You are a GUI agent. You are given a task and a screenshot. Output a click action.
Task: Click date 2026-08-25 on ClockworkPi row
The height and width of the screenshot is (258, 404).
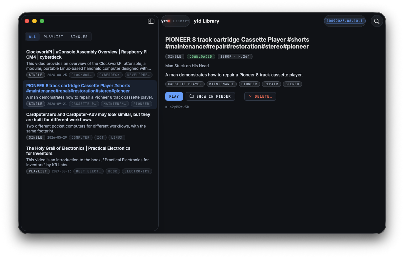[57, 75]
